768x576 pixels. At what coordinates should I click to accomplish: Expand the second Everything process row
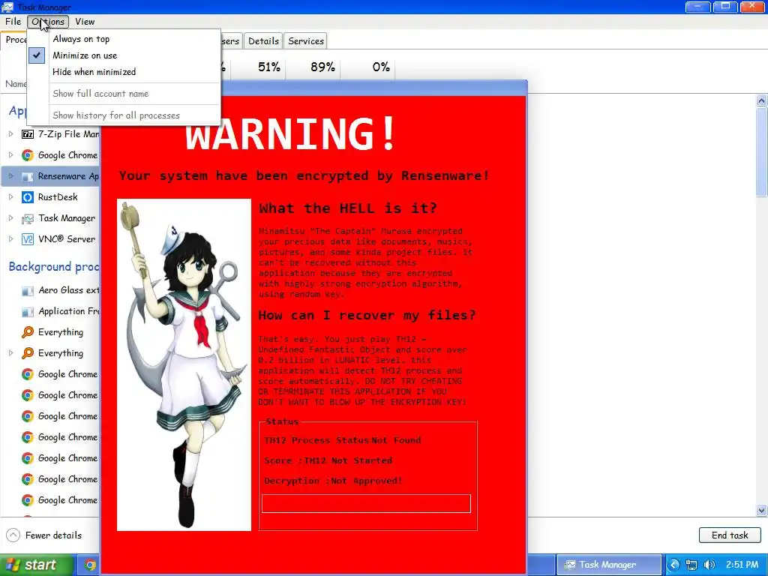pyautogui.click(x=10, y=352)
